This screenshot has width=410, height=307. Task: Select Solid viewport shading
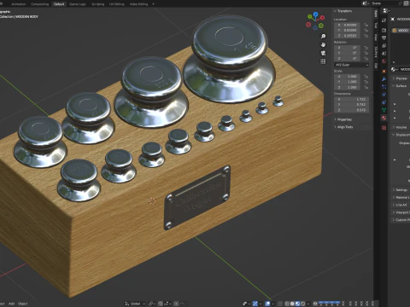pyautogui.click(x=292, y=304)
